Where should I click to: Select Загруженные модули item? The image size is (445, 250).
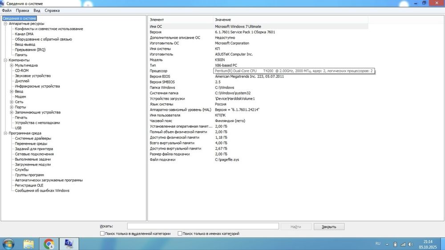click(x=32, y=165)
